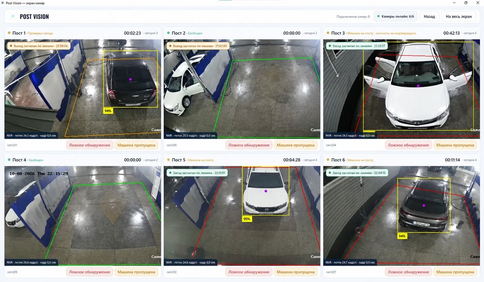Open the Пост 5 camera feed
Image resolution: width=484 pixels, height=282 pixels.
(242, 216)
